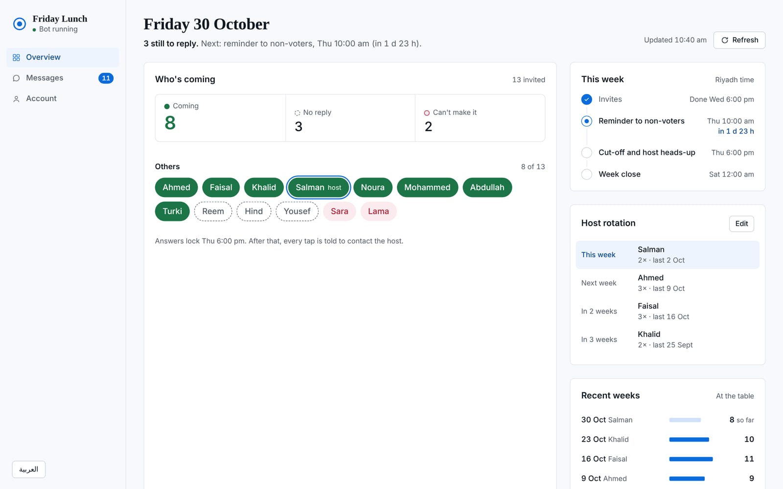Click the Account person icon

click(16, 99)
